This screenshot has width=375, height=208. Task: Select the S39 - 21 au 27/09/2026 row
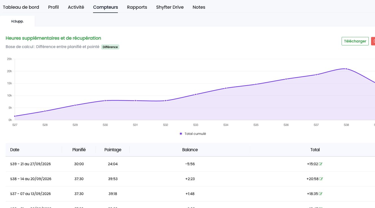(190, 164)
